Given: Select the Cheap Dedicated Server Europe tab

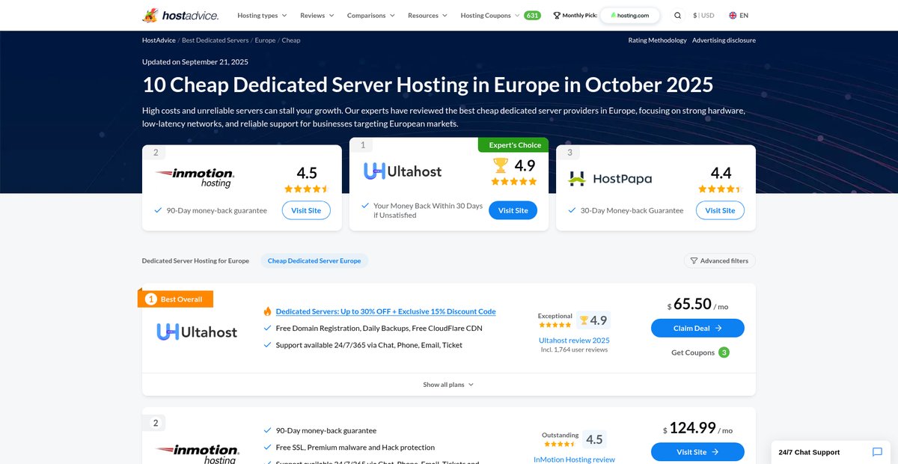Looking at the screenshot, I should pos(314,261).
